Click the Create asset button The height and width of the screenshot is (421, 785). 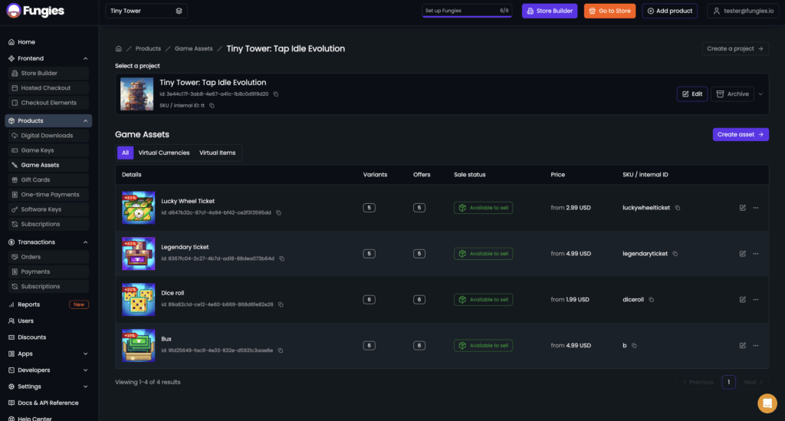click(x=741, y=135)
